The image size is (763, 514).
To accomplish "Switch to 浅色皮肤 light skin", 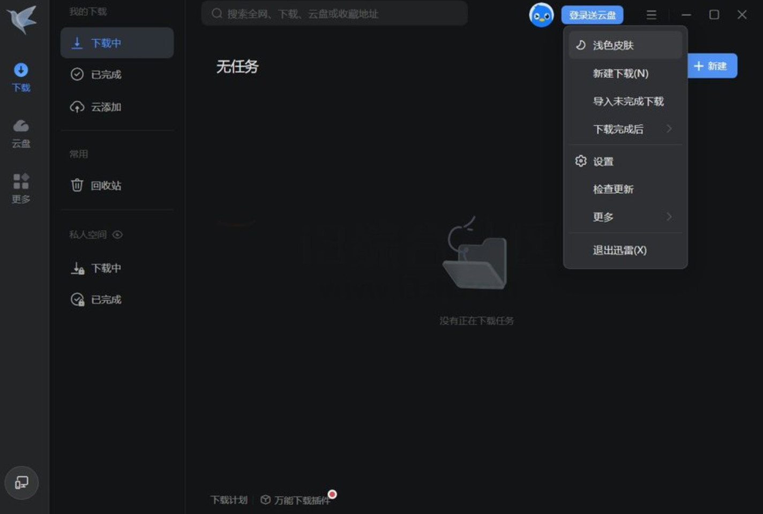I will (x=625, y=45).
